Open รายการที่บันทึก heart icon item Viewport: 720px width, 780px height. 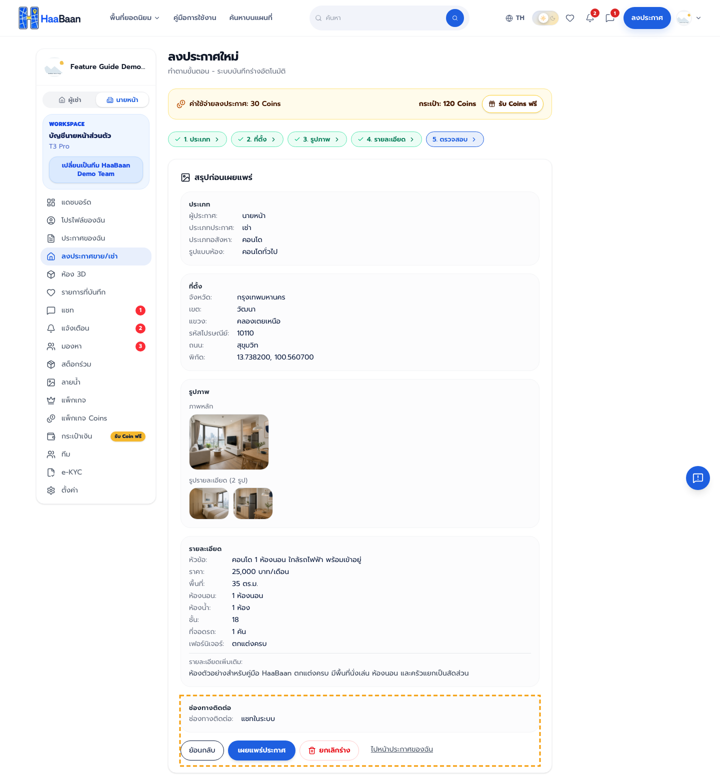[x=96, y=292]
